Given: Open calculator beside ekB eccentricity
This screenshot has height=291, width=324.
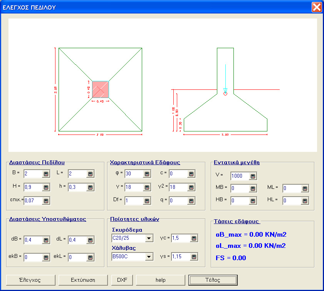Looking at the screenshot, I should click(46, 257).
